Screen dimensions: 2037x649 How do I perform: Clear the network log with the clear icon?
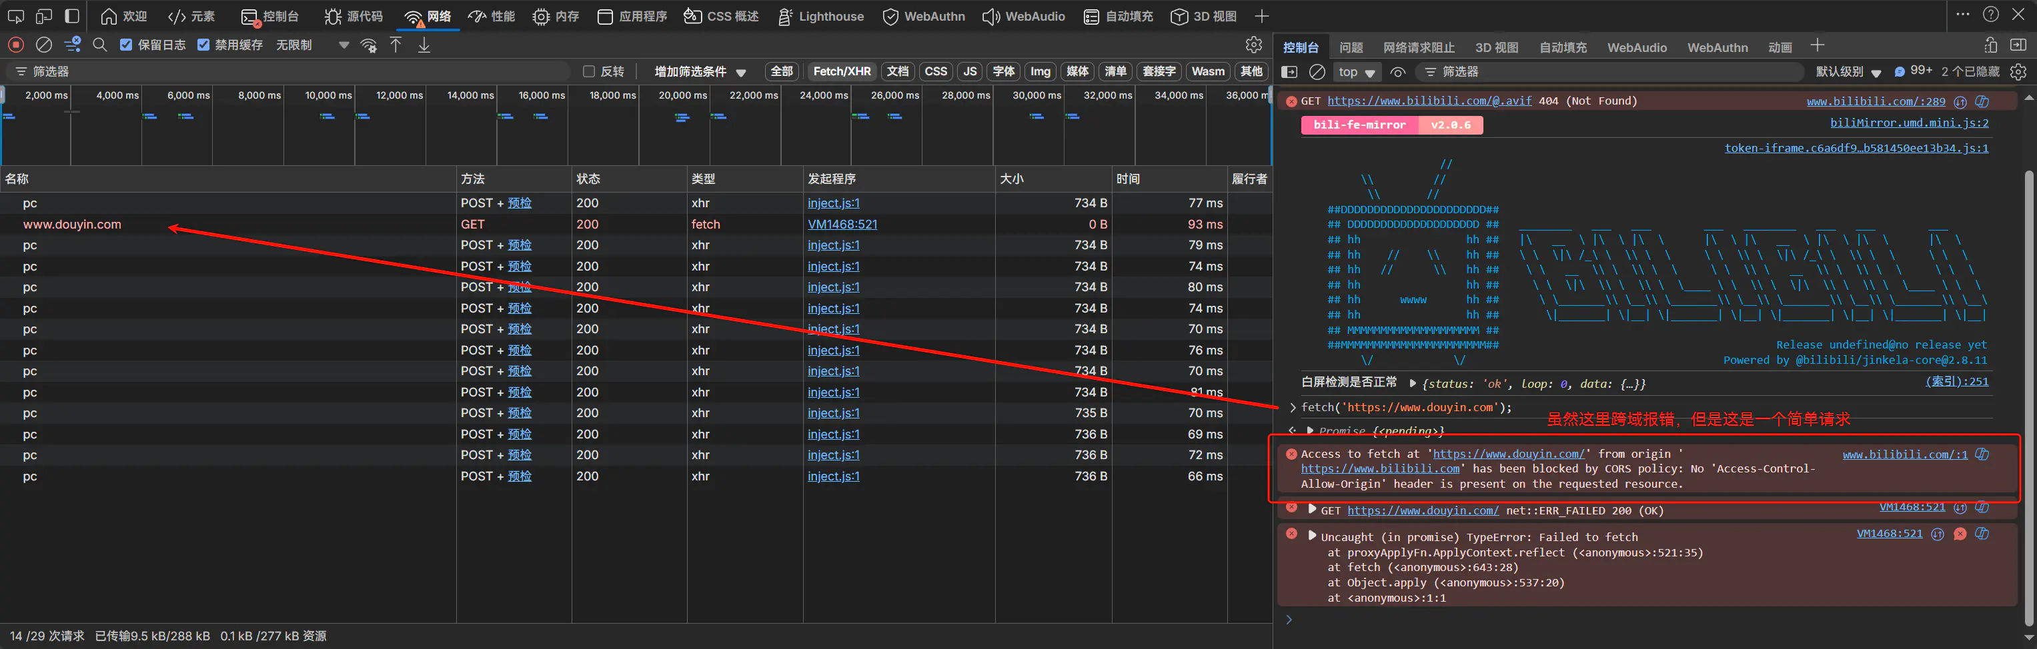tap(44, 45)
